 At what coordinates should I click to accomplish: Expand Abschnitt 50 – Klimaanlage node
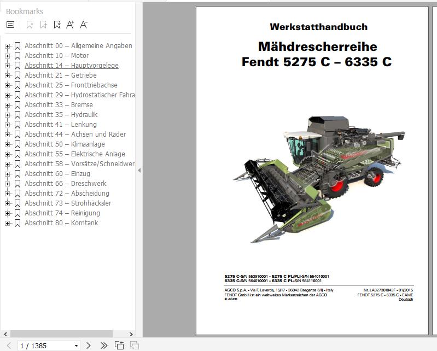(7, 144)
